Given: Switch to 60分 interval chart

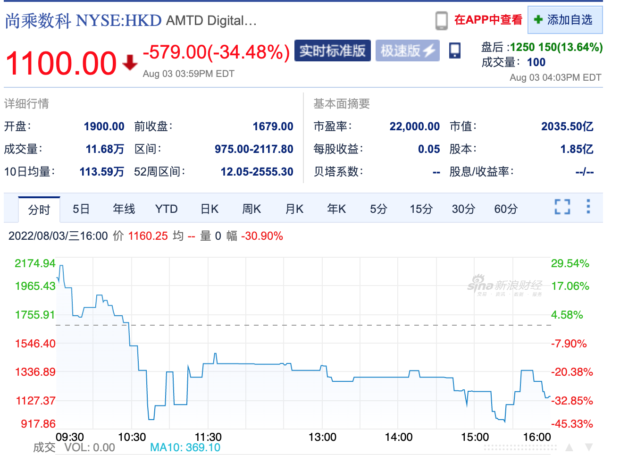Looking at the screenshot, I should 506,209.
